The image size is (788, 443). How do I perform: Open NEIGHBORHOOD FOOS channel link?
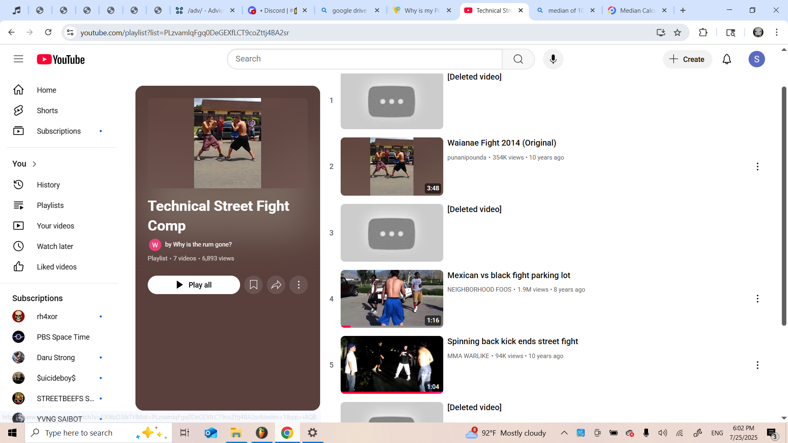click(479, 290)
